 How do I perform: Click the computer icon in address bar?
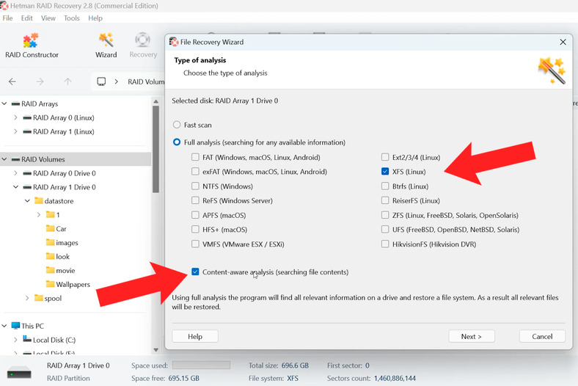pyautogui.click(x=101, y=81)
